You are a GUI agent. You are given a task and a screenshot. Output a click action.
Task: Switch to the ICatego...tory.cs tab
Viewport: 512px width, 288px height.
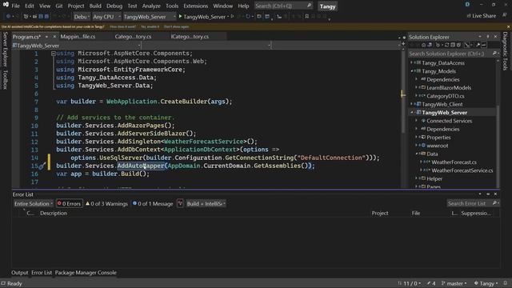[190, 37]
